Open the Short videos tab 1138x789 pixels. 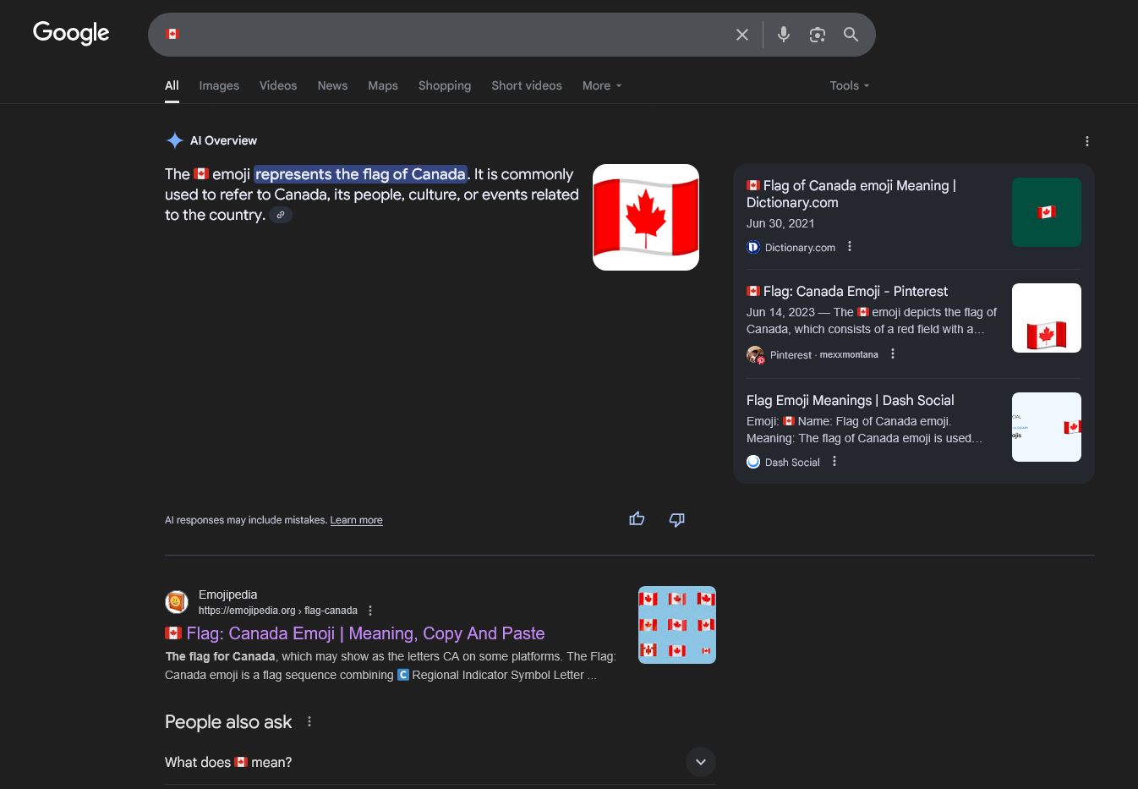tap(527, 85)
